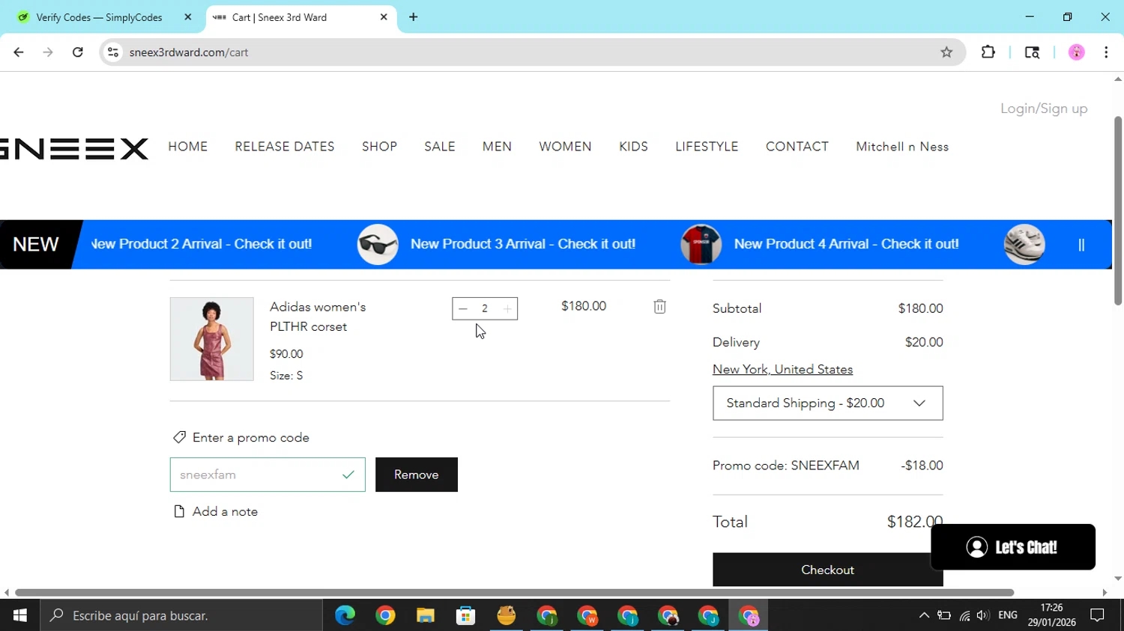Change delivery location New York, United States
The width and height of the screenshot is (1124, 631).
(782, 369)
